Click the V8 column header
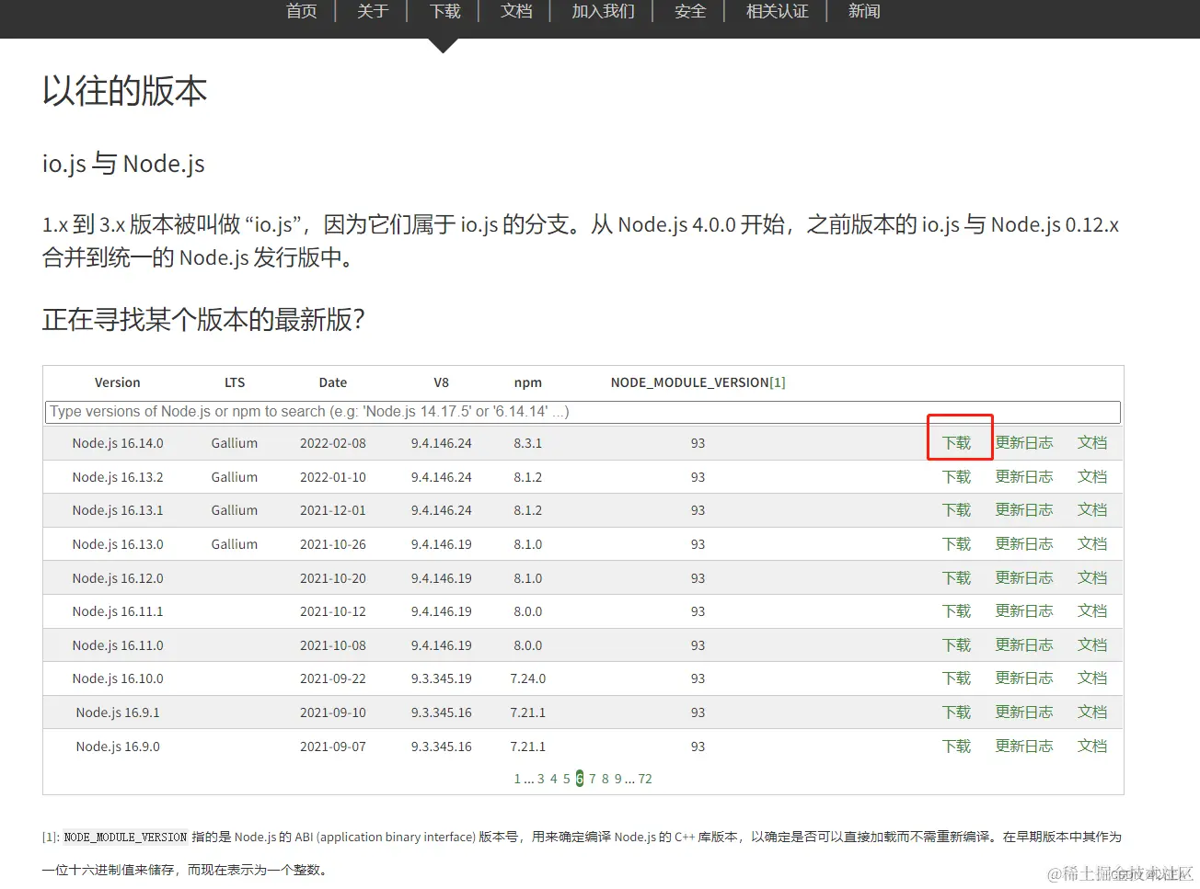Image resolution: width=1200 pixels, height=889 pixels. click(442, 382)
